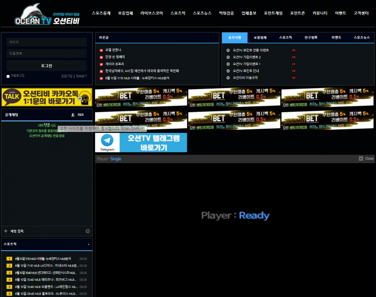Click the red bullet icon next to 오늘 민한나 post

[x=101, y=51]
